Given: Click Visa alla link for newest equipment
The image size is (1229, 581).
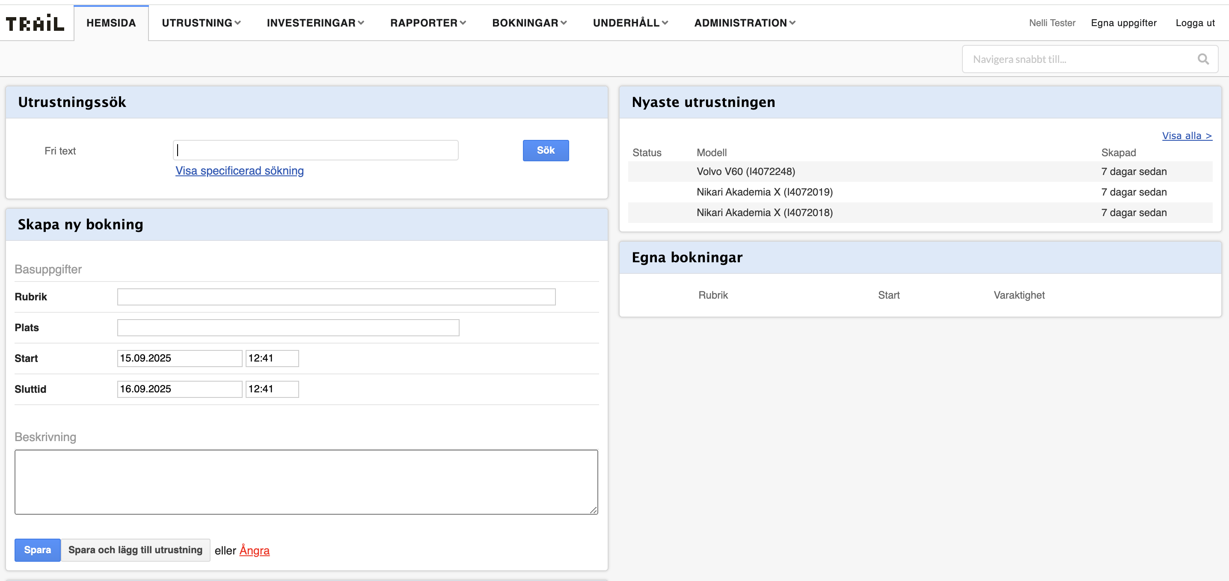Looking at the screenshot, I should coord(1187,136).
